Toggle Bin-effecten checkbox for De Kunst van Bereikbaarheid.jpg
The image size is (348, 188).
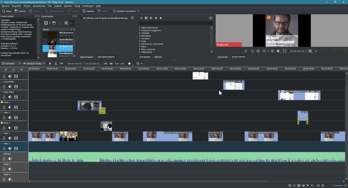click(x=81, y=18)
